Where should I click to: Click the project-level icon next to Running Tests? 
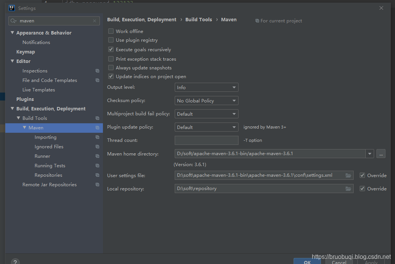pos(97,166)
